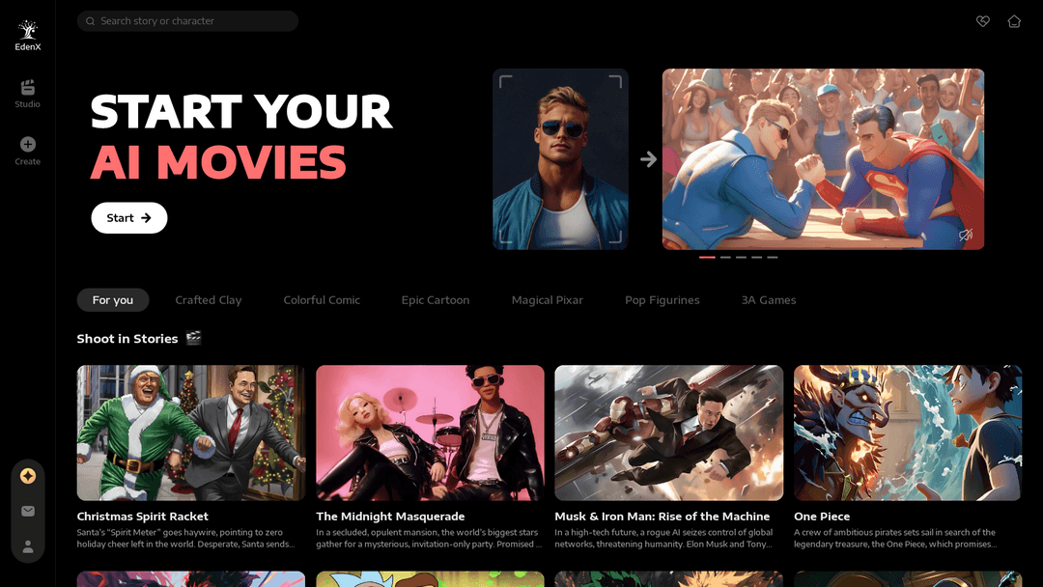
Task: Click The Midnight Masquerade title
Action: pos(390,517)
